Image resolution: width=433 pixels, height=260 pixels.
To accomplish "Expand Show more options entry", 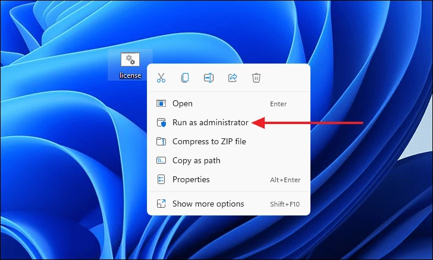I will pos(208,204).
